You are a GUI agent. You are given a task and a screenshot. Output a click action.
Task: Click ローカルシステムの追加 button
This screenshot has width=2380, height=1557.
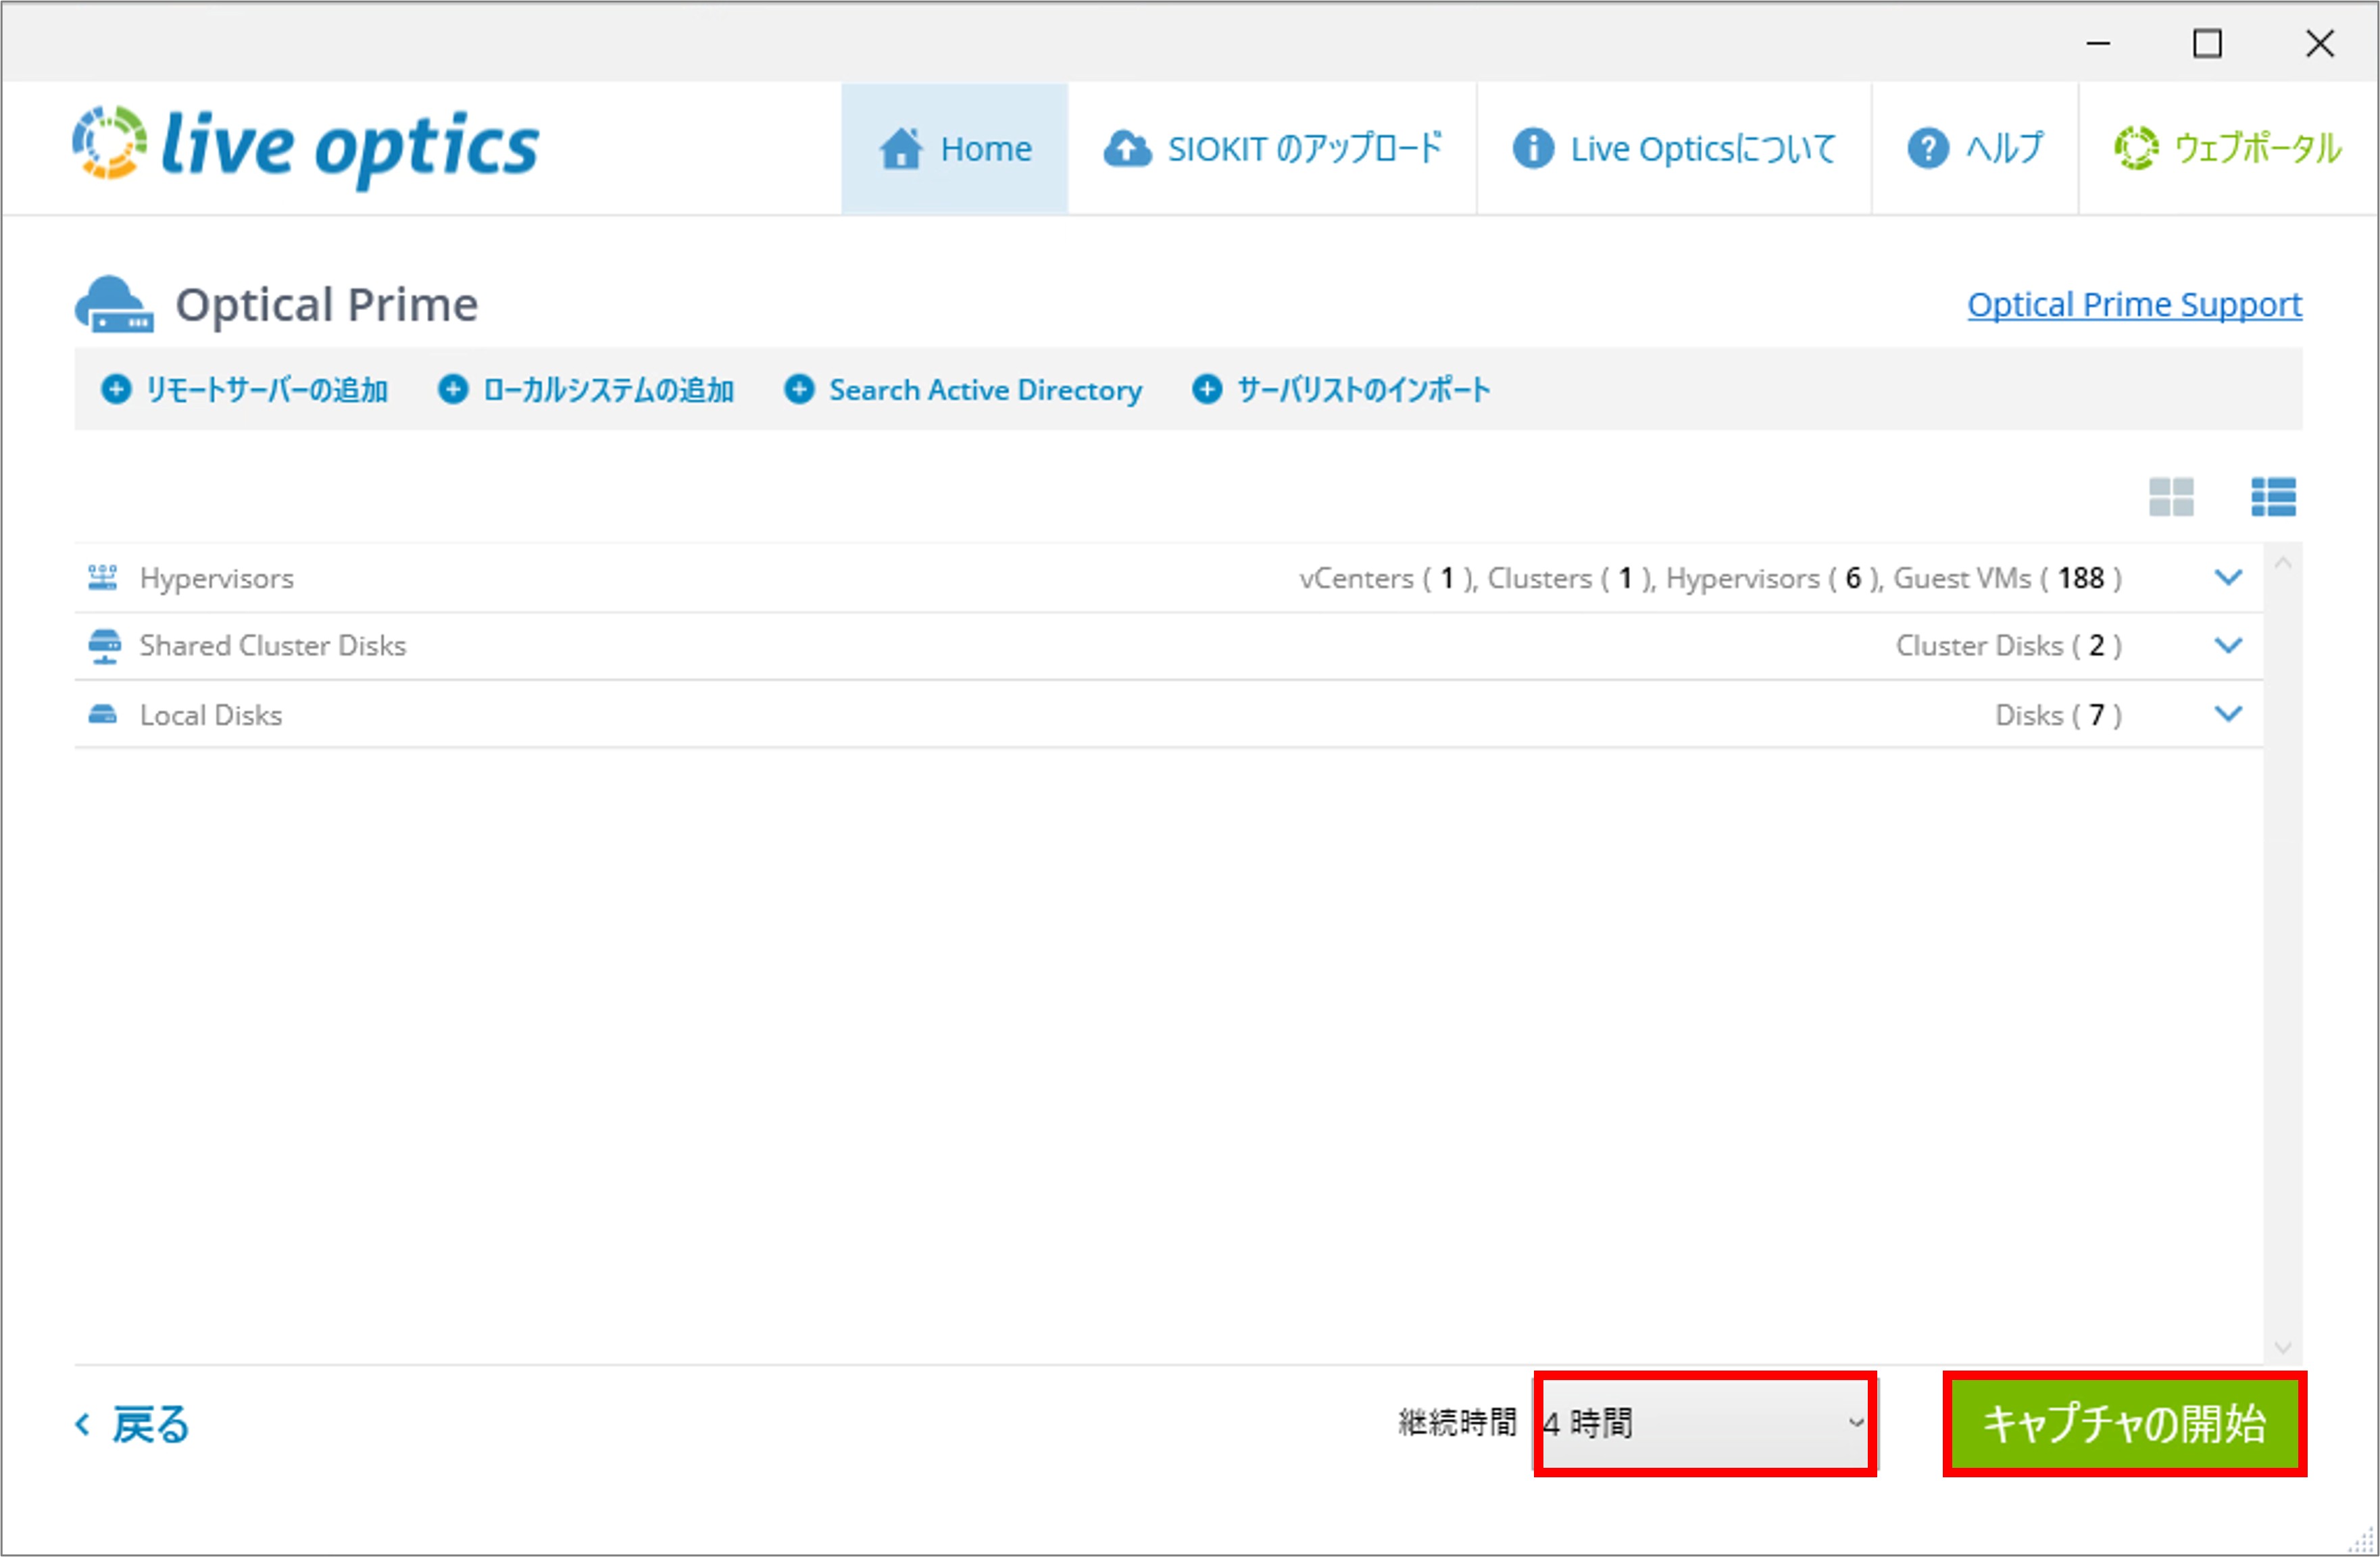[586, 390]
